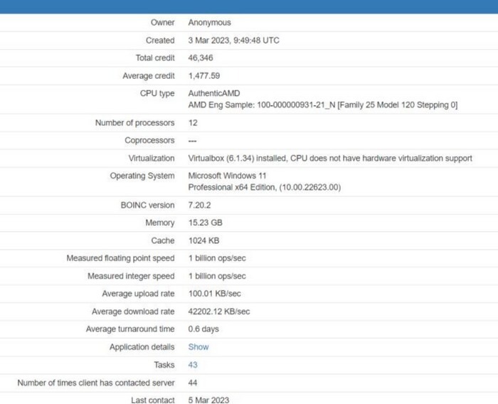Select the Total credit value 46,346
Image resolution: width=498 pixels, height=404 pixels.
(x=200, y=58)
